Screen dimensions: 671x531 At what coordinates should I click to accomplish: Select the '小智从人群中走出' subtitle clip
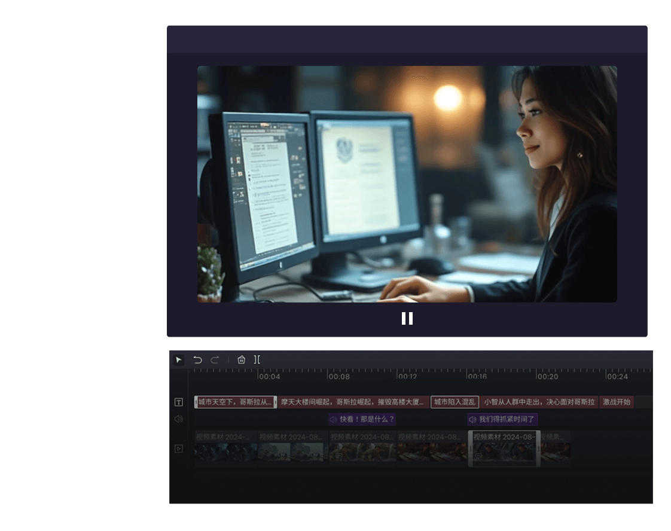tap(539, 402)
